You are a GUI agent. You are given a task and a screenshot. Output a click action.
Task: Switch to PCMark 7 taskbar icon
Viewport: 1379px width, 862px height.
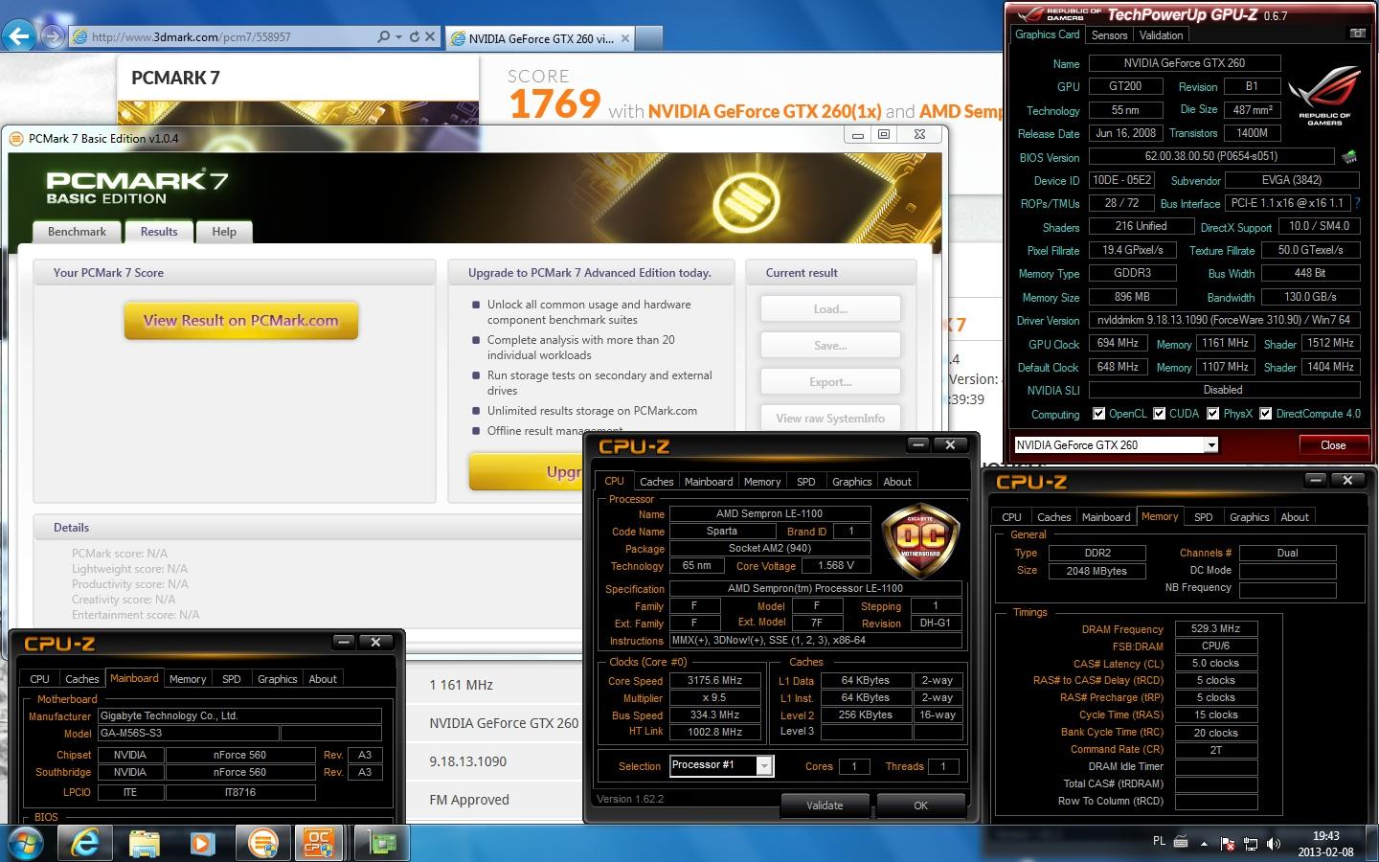click(x=262, y=843)
